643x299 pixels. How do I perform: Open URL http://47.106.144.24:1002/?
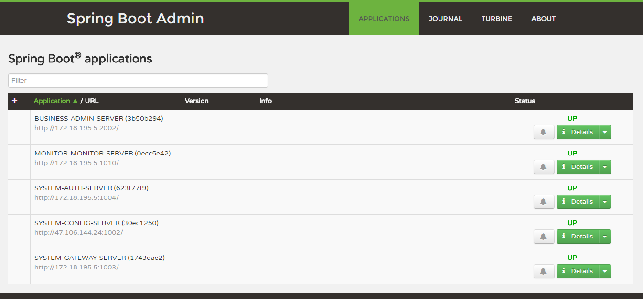coord(79,232)
